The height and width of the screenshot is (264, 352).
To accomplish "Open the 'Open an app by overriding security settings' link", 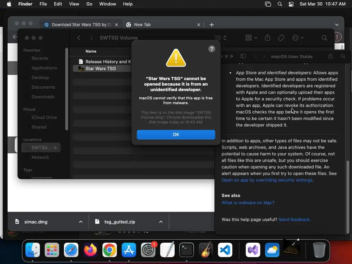I will (x=267, y=180).
